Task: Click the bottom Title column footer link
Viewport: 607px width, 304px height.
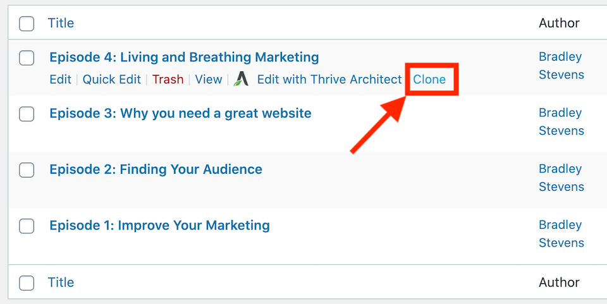Action: (x=61, y=282)
